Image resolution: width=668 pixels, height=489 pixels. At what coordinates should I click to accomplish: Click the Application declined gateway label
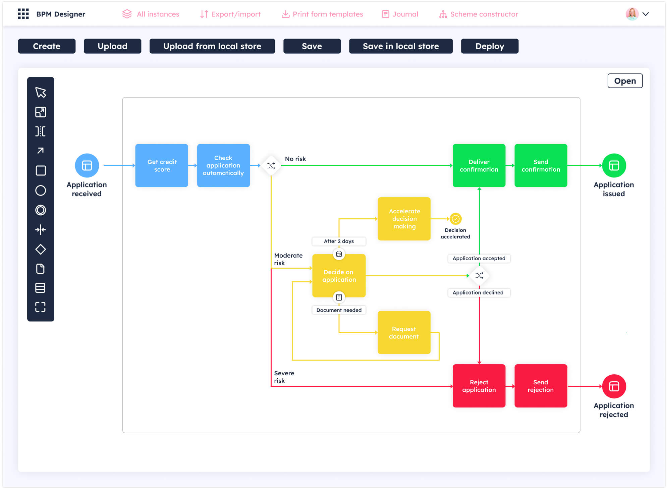tap(478, 292)
